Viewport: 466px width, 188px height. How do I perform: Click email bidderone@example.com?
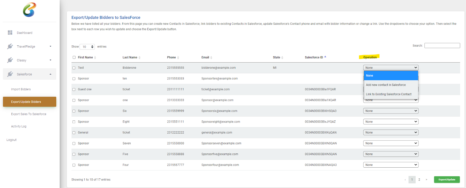pyautogui.click(x=218, y=68)
